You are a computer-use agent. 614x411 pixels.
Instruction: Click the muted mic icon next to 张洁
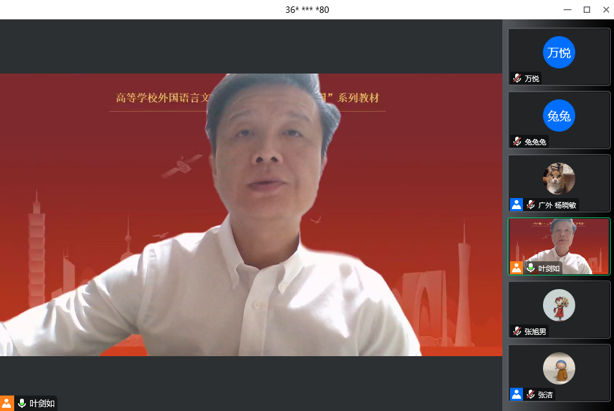point(531,394)
